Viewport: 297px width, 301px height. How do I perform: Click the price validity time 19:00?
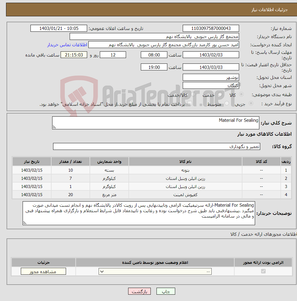154,67
